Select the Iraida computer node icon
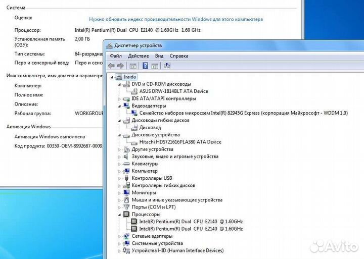This screenshot has height=259, width=364. pyautogui.click(x=119, y=77)
